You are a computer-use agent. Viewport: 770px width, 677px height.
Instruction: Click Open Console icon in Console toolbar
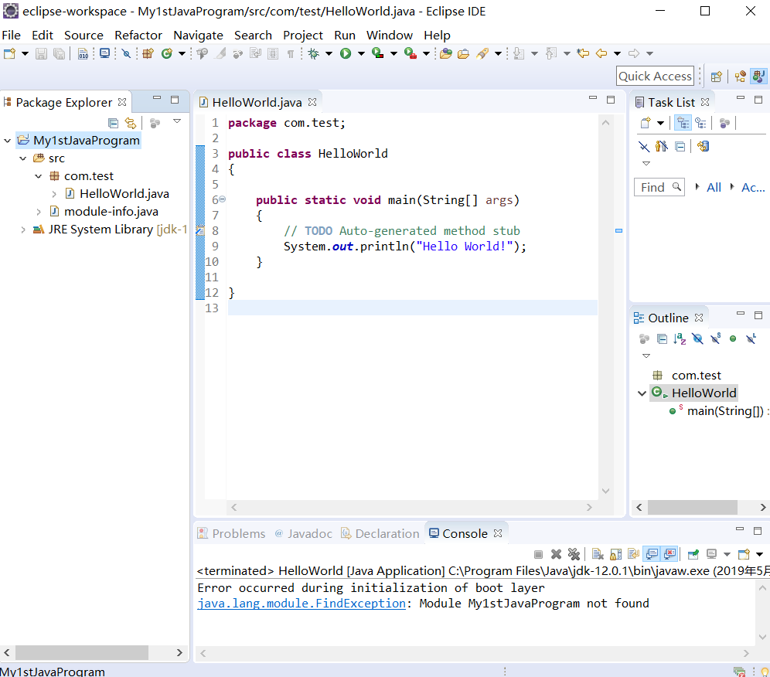coord(744,554)
